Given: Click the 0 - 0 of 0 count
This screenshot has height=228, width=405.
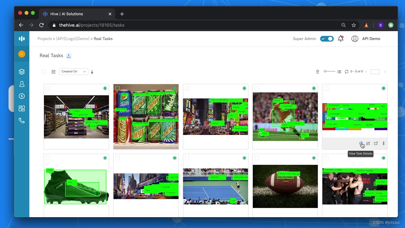Looking at the screenshot, I should pos(357,72).
